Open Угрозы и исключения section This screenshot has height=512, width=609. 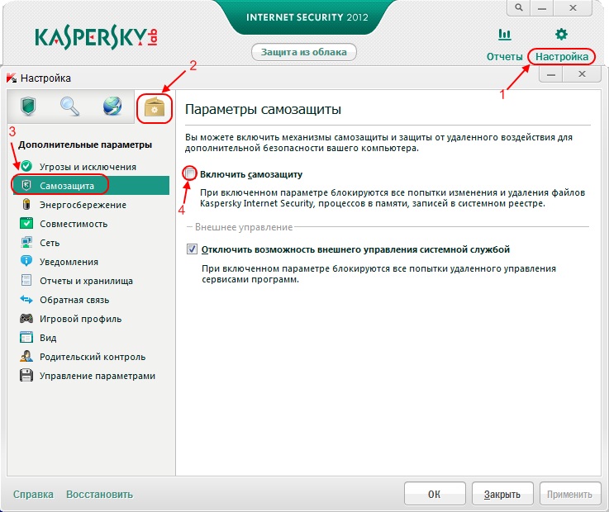tap(88, 167)
